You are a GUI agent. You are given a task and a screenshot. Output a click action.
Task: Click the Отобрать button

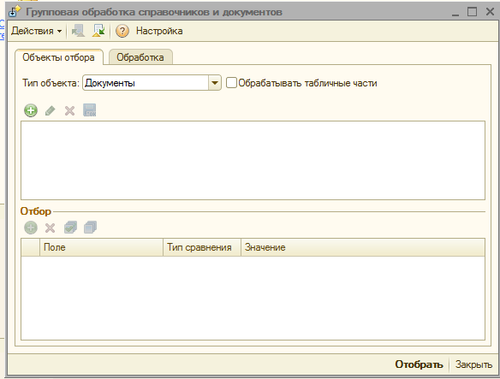tap(419, 364)
